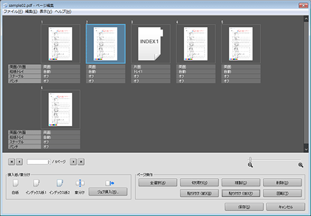
Task: Click the zoom in magnifier icon
Action: pos(301,165)
